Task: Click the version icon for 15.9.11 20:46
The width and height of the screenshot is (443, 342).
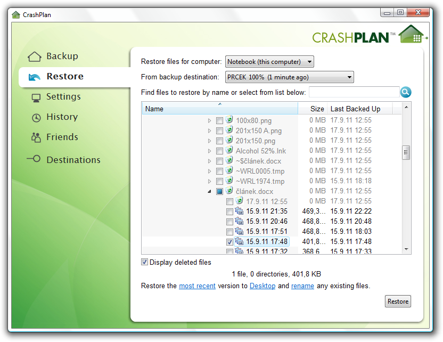Action: (x=239, y=221)
